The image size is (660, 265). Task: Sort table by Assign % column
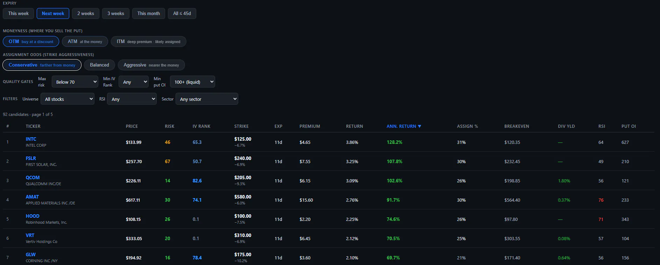467,126
